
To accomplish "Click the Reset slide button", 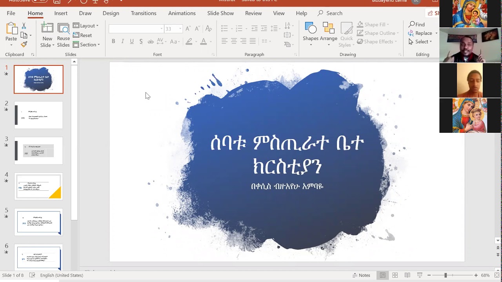I will tap(82, 35).
